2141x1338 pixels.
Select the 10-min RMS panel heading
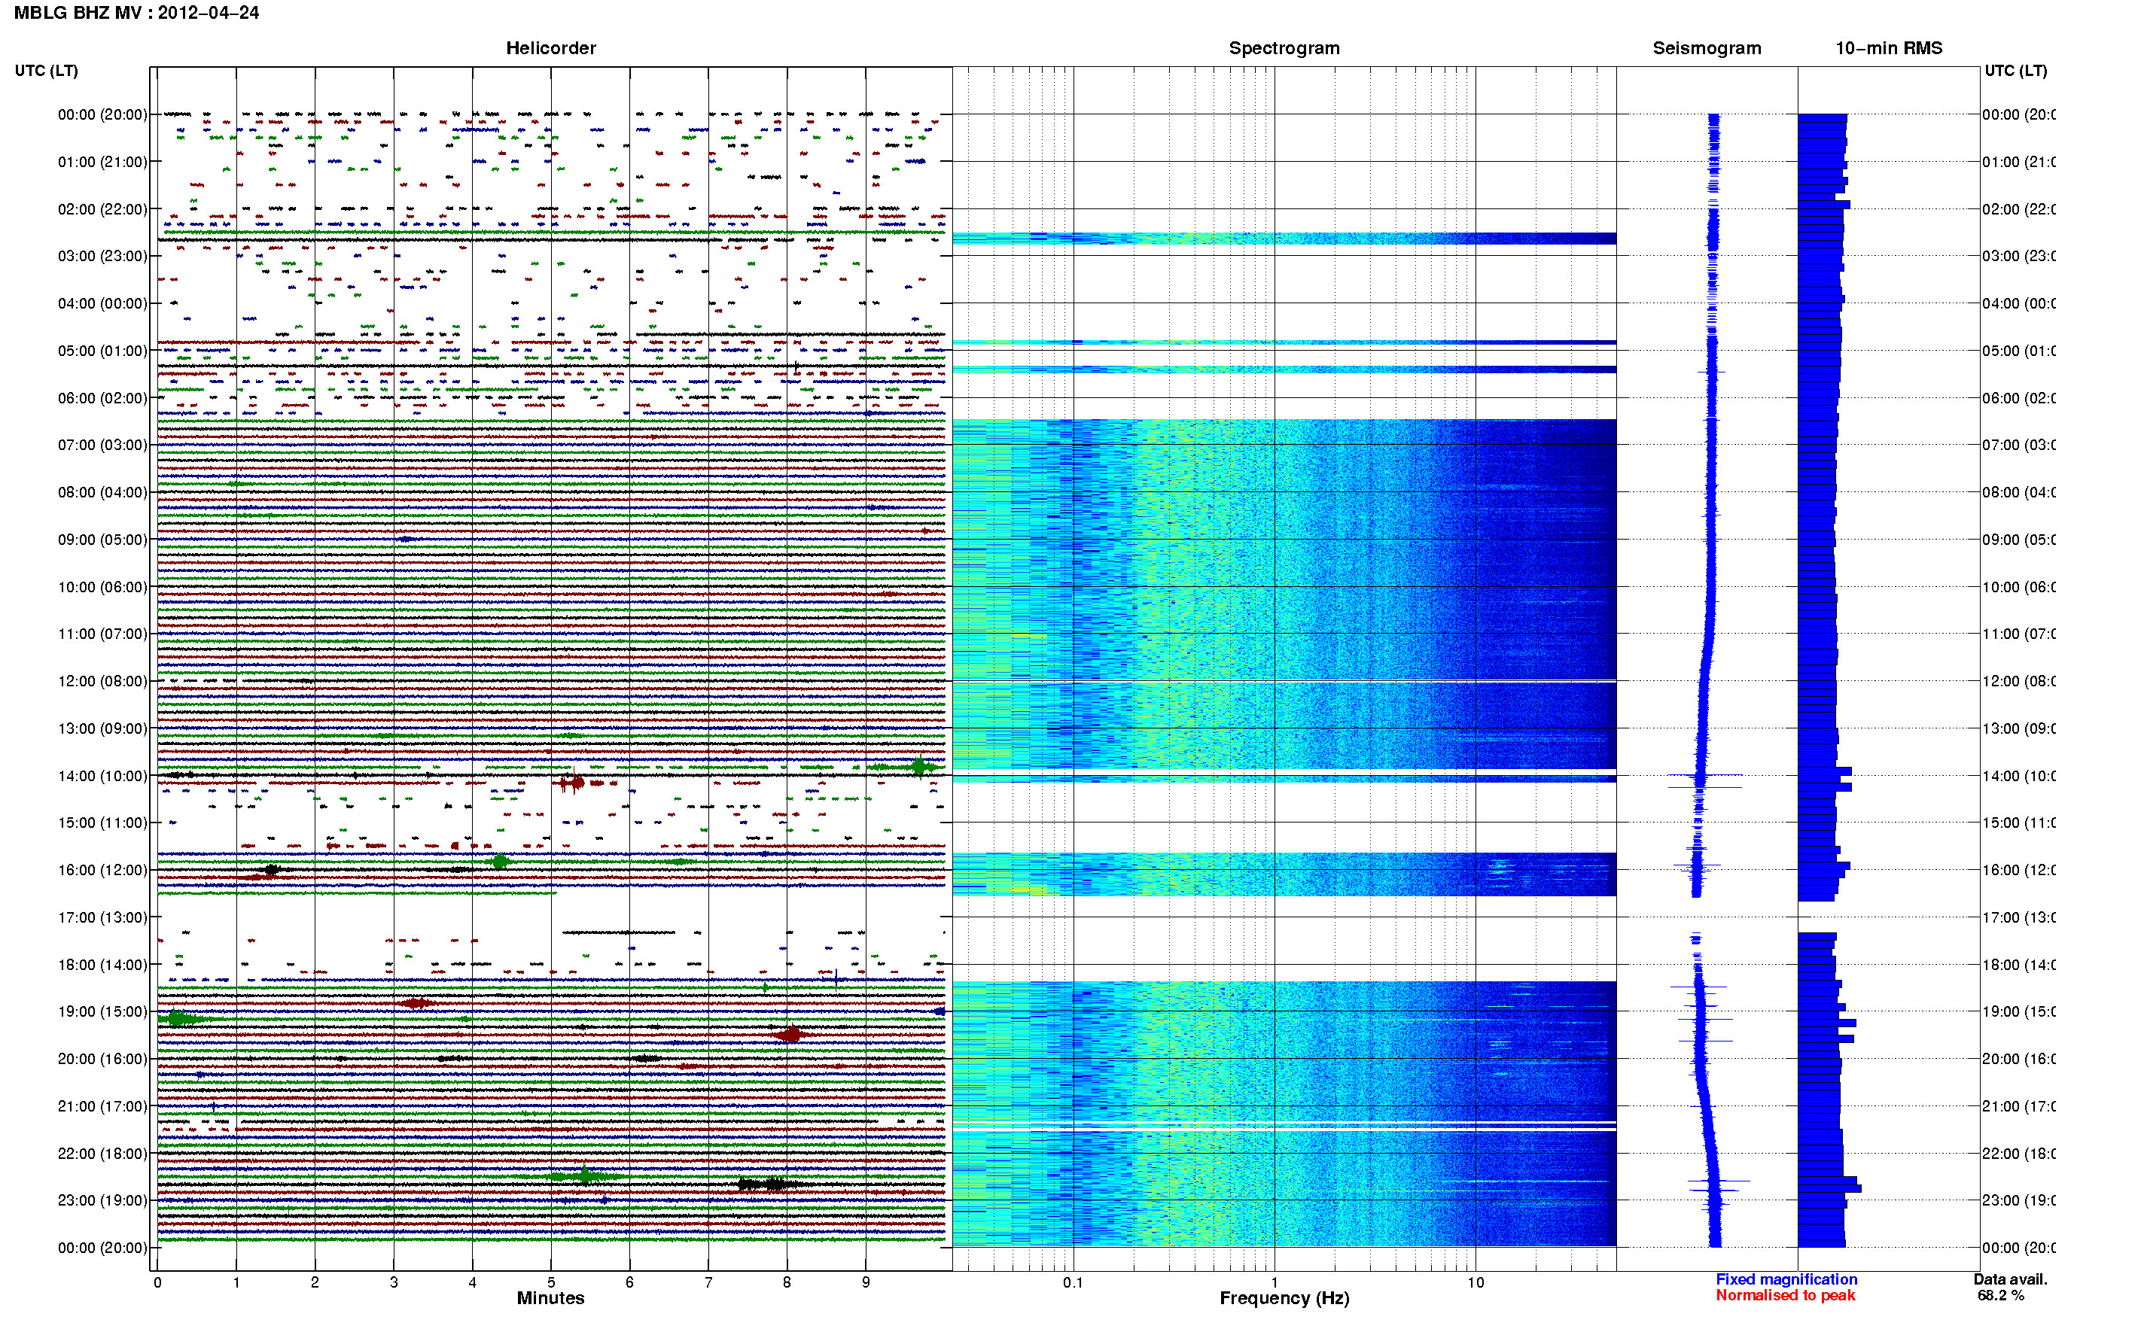point(1889,48)
